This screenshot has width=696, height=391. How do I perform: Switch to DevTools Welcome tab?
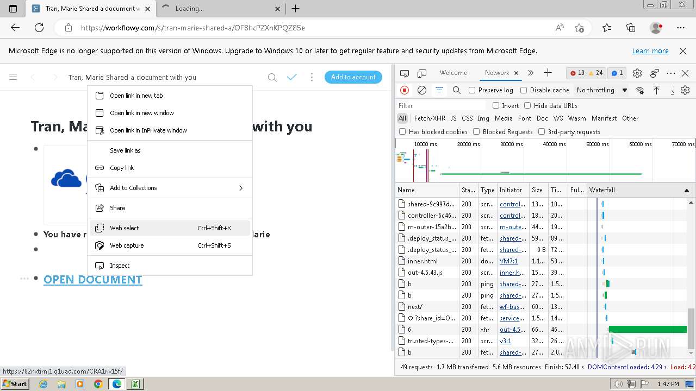[453, 73]
